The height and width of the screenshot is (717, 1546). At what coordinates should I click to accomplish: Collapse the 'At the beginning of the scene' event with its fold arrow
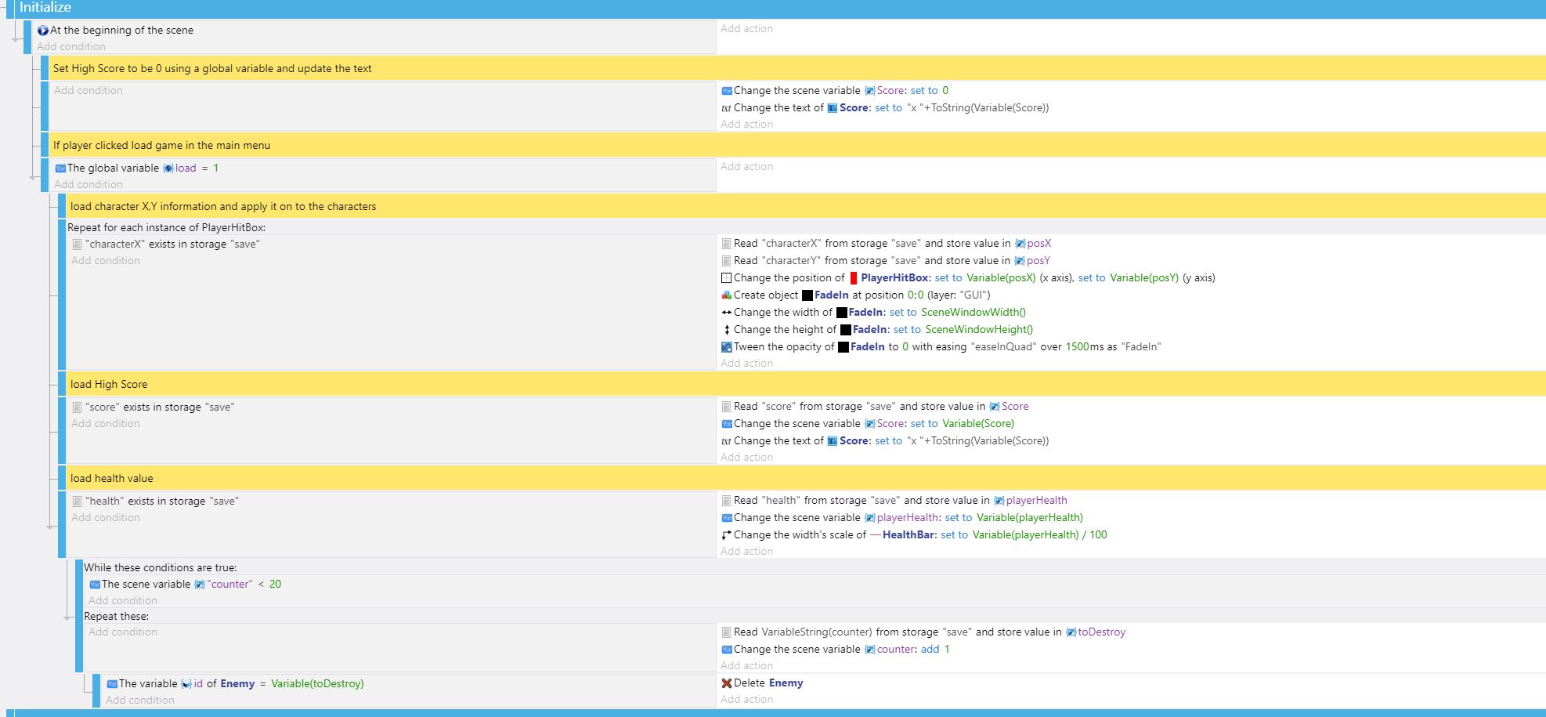point(16,38)
